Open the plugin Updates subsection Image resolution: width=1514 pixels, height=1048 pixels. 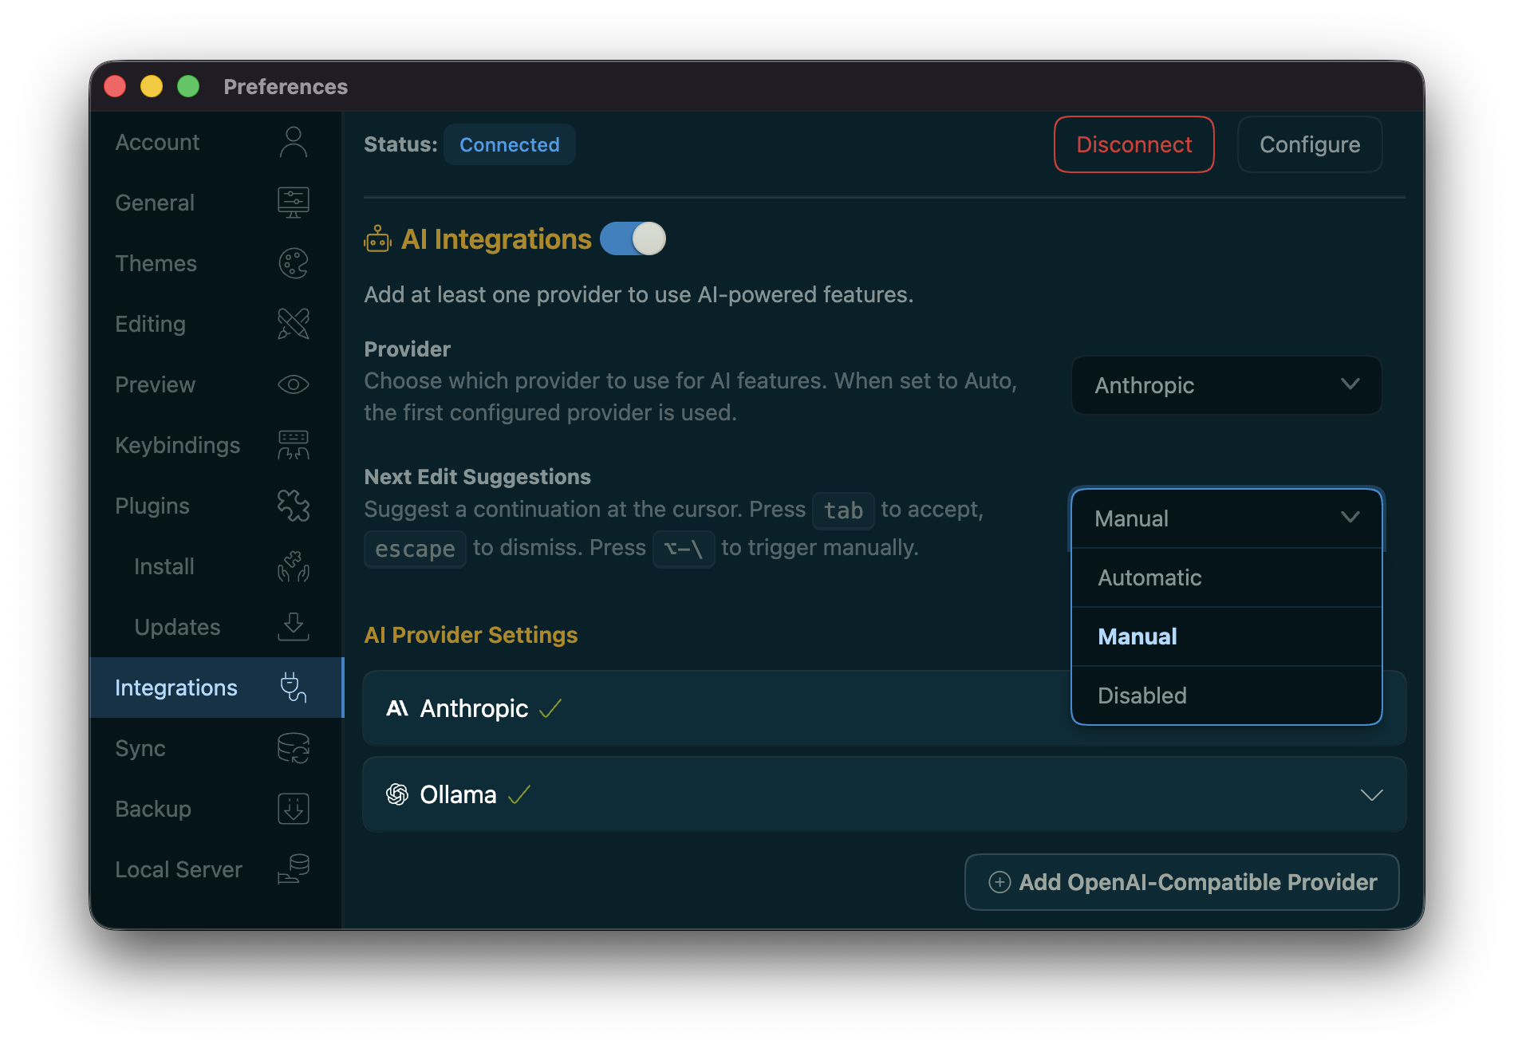(216, 627)
